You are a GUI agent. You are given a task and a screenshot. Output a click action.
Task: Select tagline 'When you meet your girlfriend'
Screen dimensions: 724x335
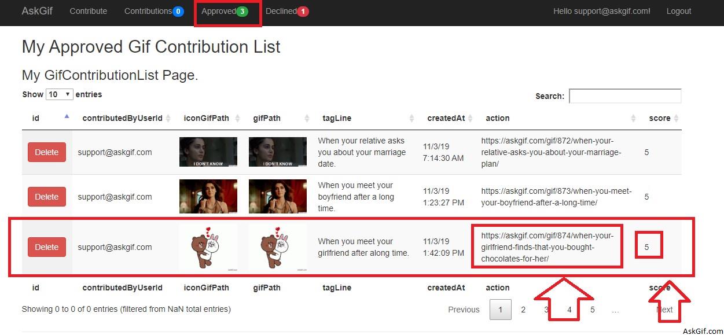[x=363, y=247]
